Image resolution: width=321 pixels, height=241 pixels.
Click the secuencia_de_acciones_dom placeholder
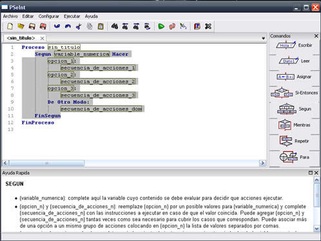point(101,109)
